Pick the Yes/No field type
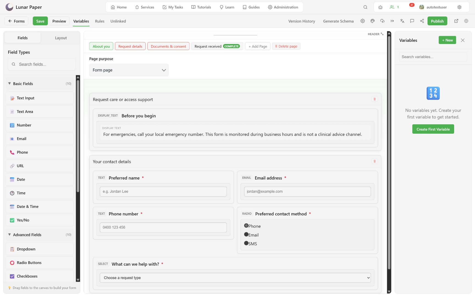Screen dimensions: 475x297 (x=40, y=220)
